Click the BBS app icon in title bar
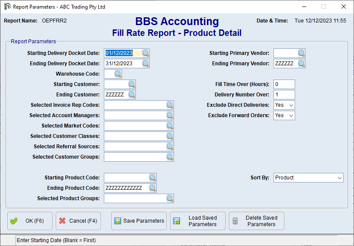Viewport: 354px width, 246px height. tap(7, 6)
